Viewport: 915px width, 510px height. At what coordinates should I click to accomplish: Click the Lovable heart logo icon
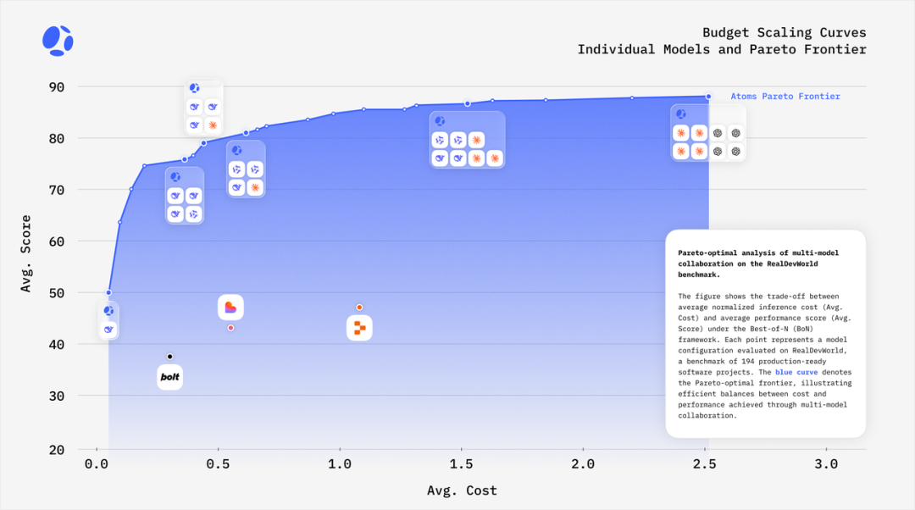(x=230, y=308)
